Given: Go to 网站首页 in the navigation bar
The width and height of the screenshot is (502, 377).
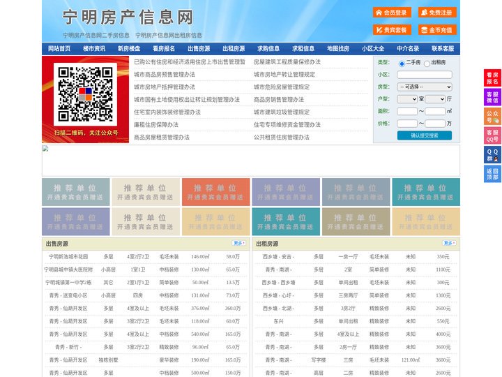Looking at the screenshot, I should coord(59,49).
